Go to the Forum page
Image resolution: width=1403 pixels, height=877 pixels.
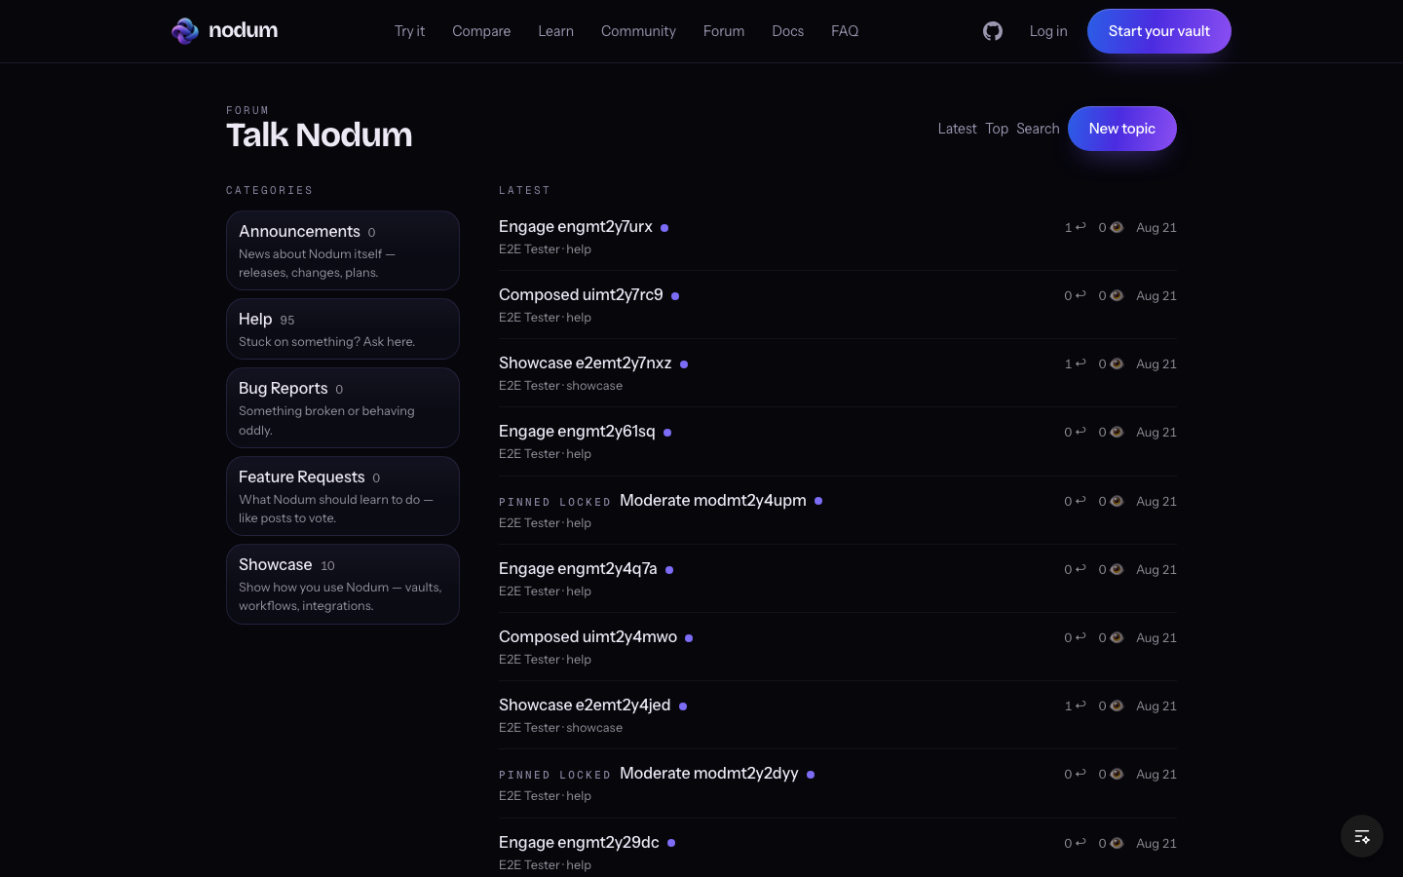pyautogui.click(x=724, y=31)
